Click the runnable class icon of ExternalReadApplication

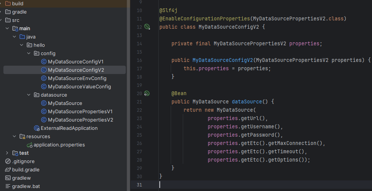[x=37, y=128]
